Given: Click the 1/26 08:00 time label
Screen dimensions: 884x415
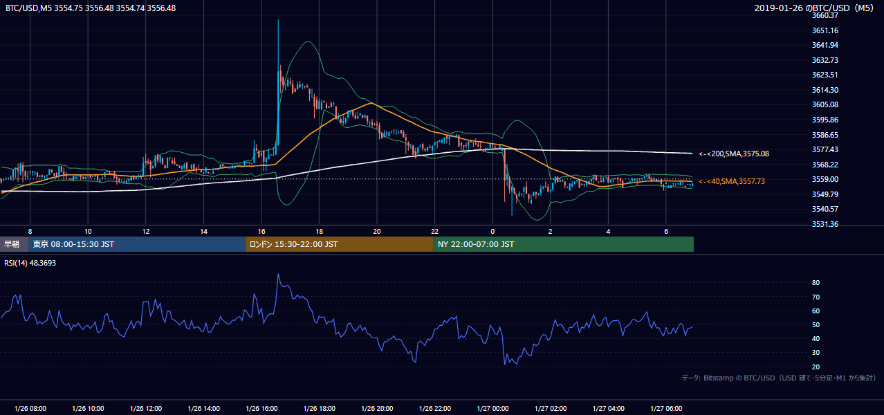Looking at the screenshot, I should click(x=30, y=408).
